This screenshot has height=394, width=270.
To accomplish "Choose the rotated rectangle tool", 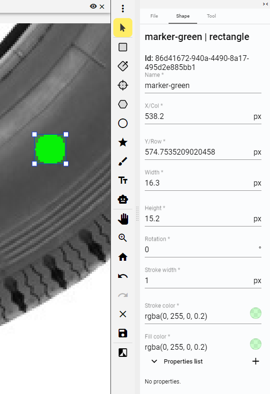I will (123, 66).
